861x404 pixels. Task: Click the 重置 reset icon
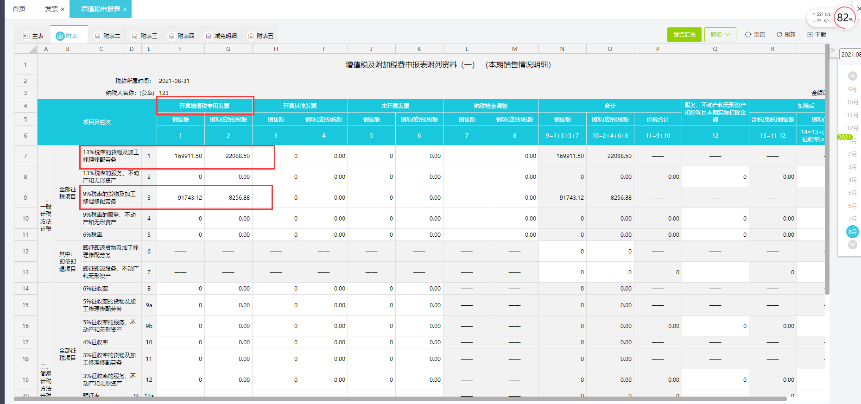[748, 35]
